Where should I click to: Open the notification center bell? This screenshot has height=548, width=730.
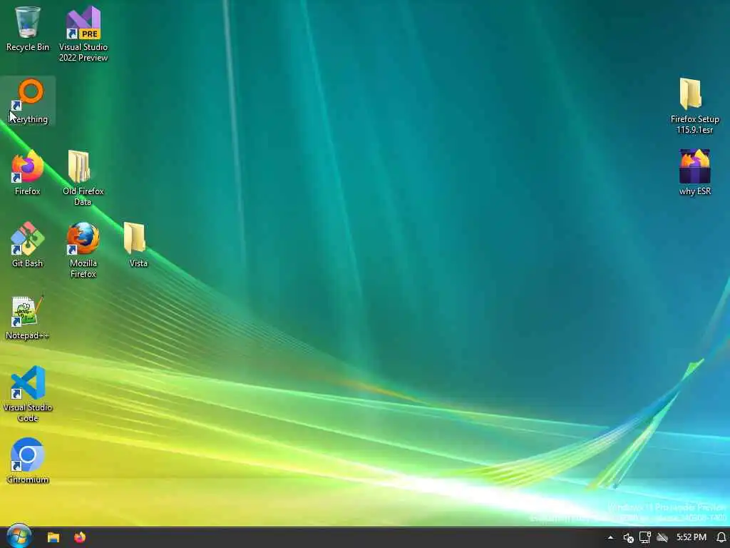pos(721,537)
